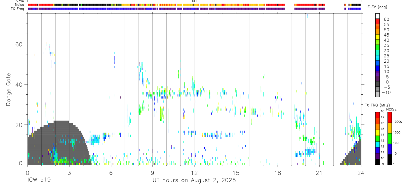
Task: Click the "30" elevation colorbar value
Action: click(386, 51)
